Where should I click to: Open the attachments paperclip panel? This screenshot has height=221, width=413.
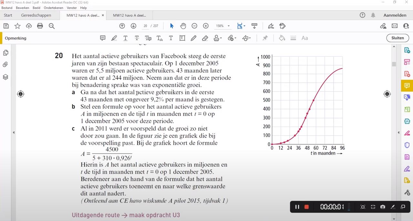coord(5,65)
